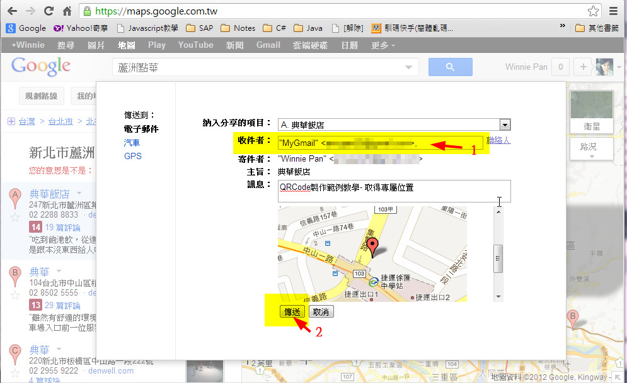This screenshot has width=627, height=383.
Task: Open the 其他書籤 folder
Action: (597, 28)
